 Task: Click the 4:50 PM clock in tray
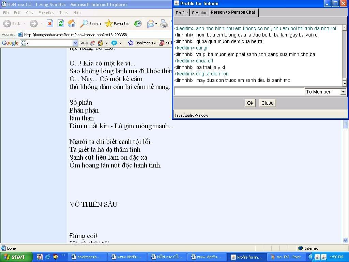coord(336,257)
